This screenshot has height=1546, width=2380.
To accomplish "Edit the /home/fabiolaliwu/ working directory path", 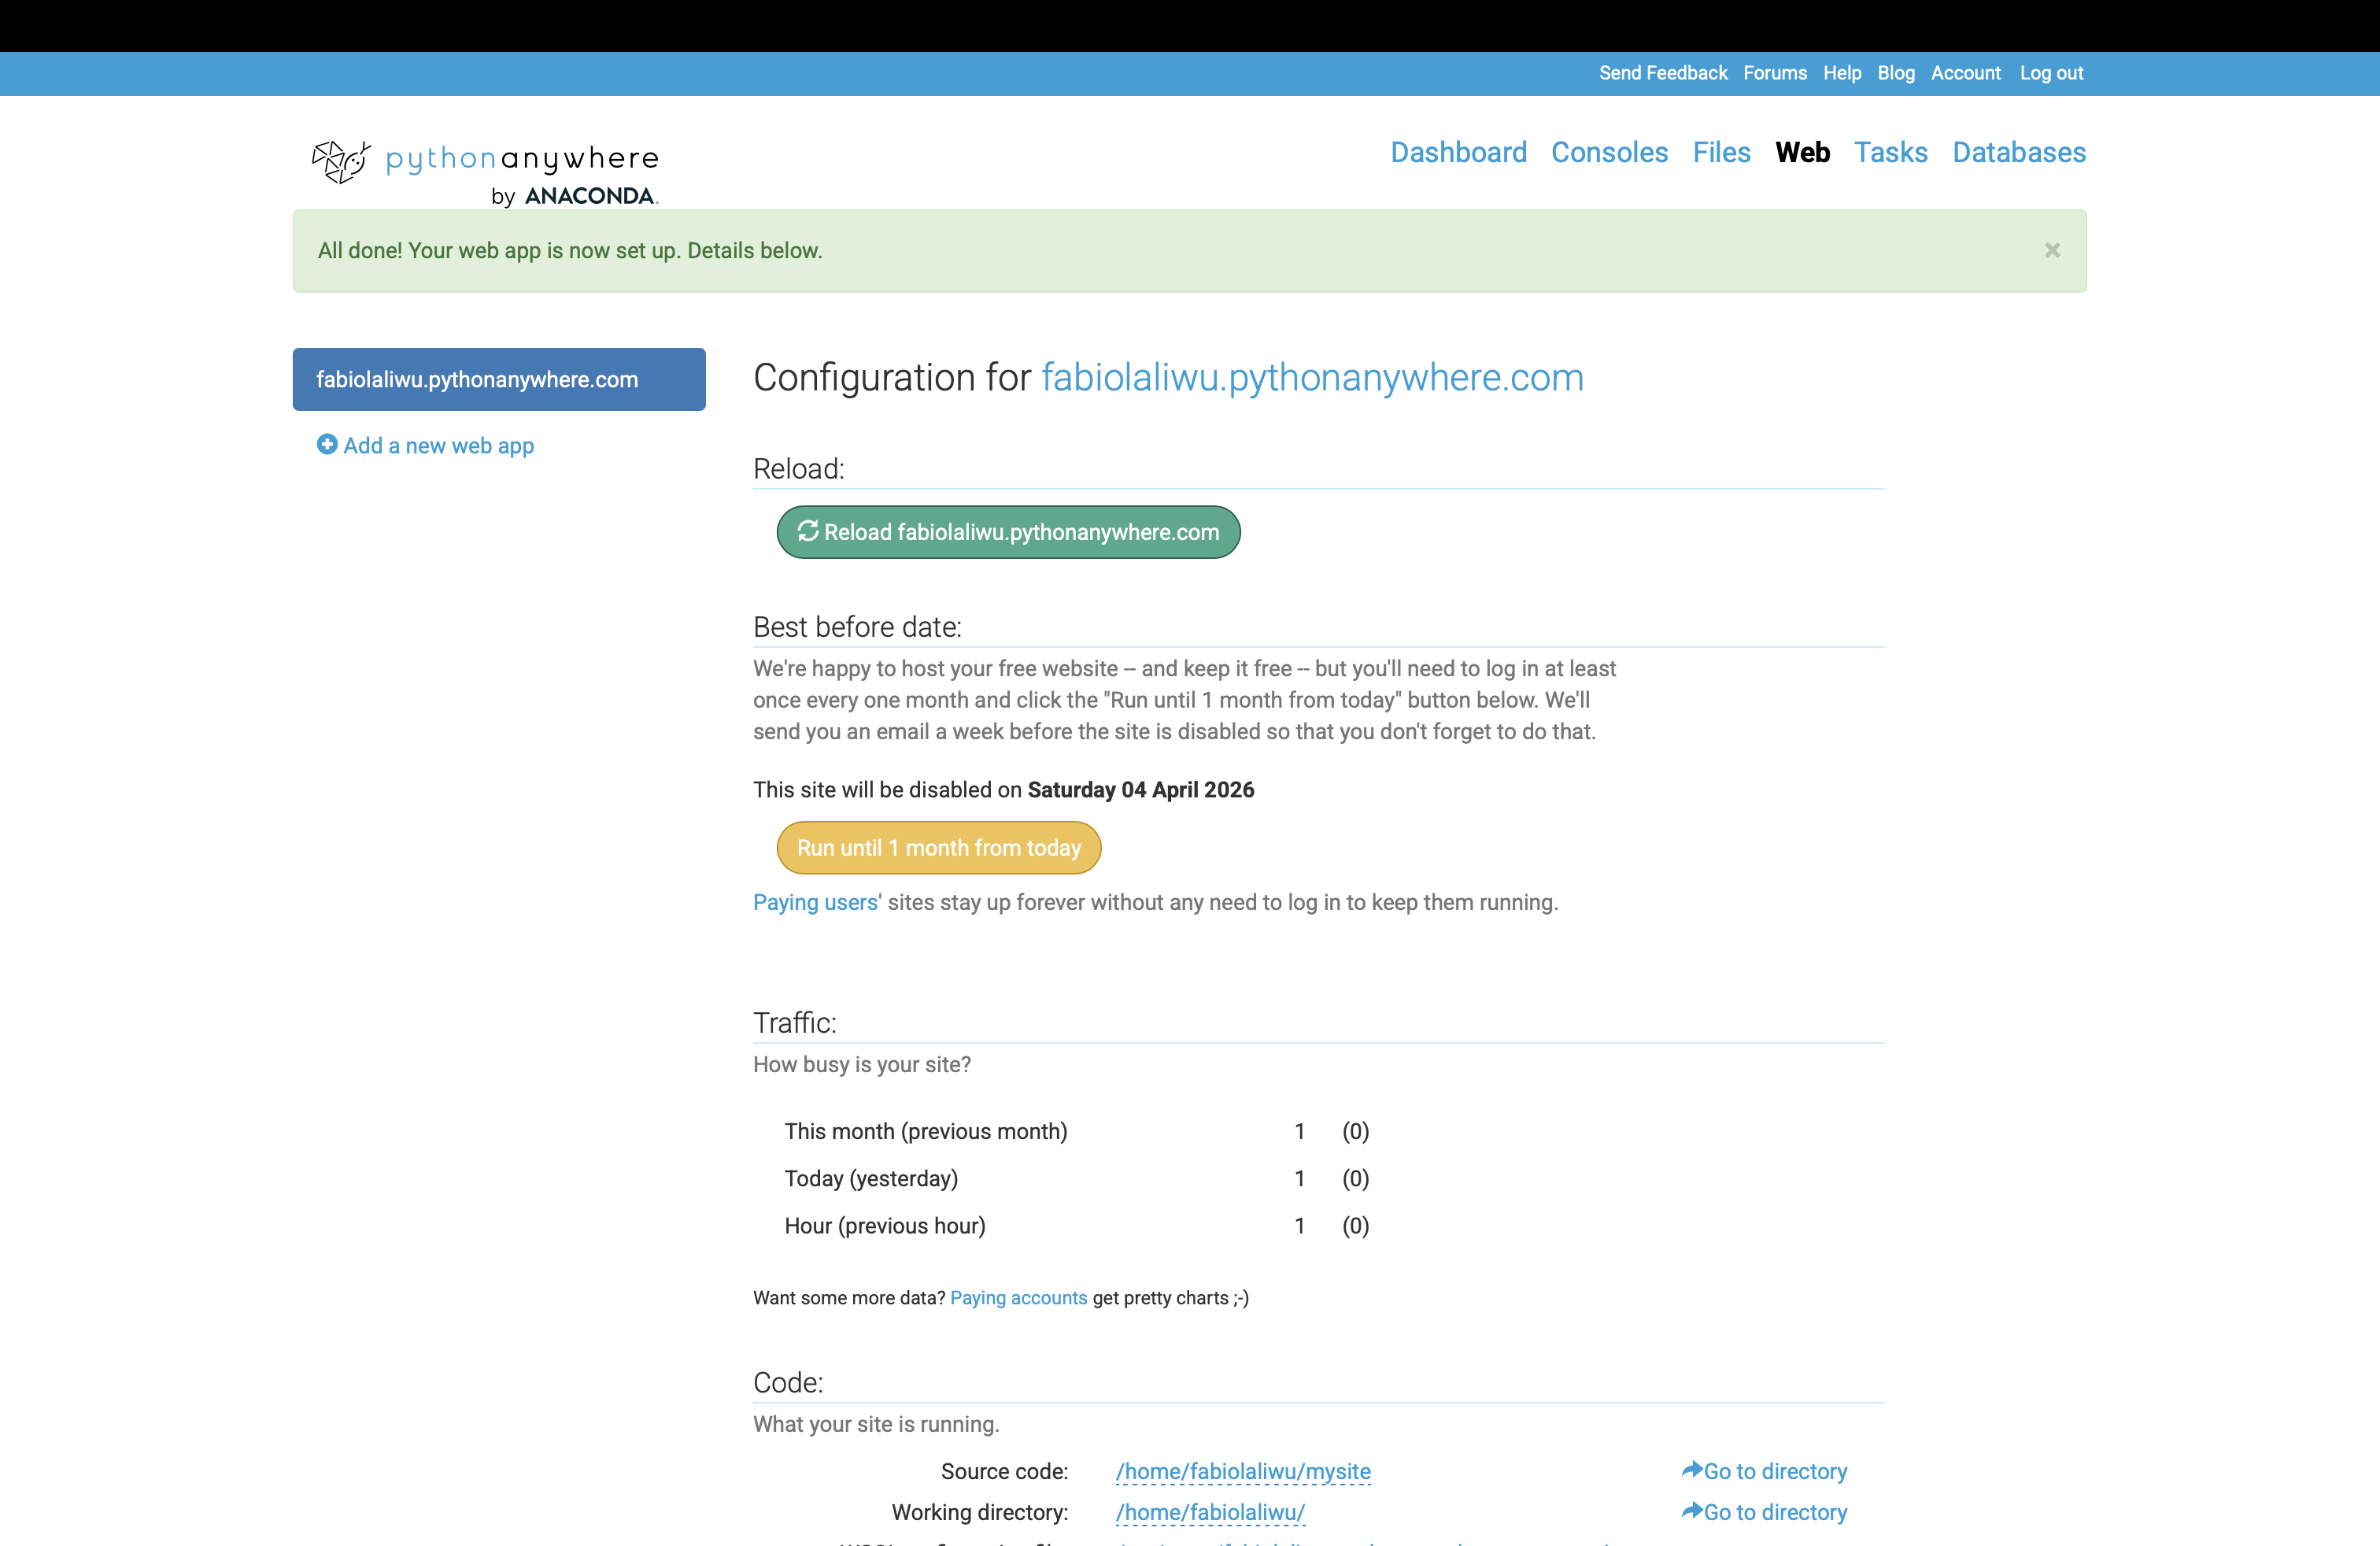I will [1210, 1512].
